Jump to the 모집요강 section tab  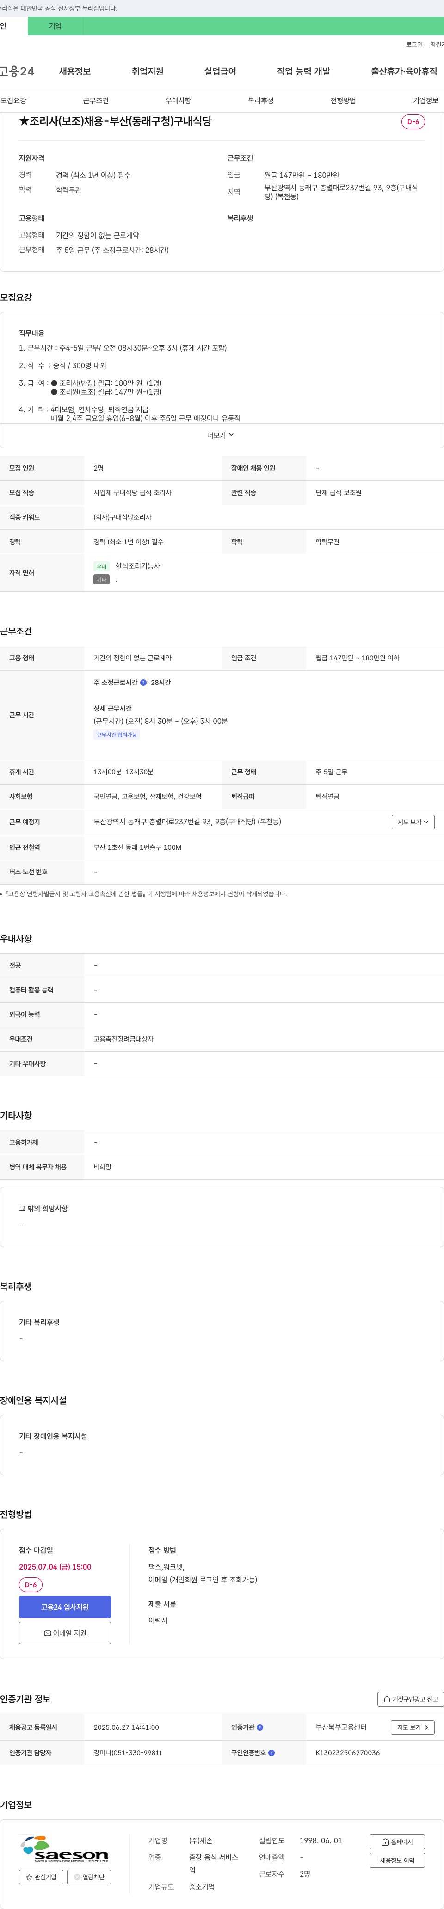(x=13, y=101)
